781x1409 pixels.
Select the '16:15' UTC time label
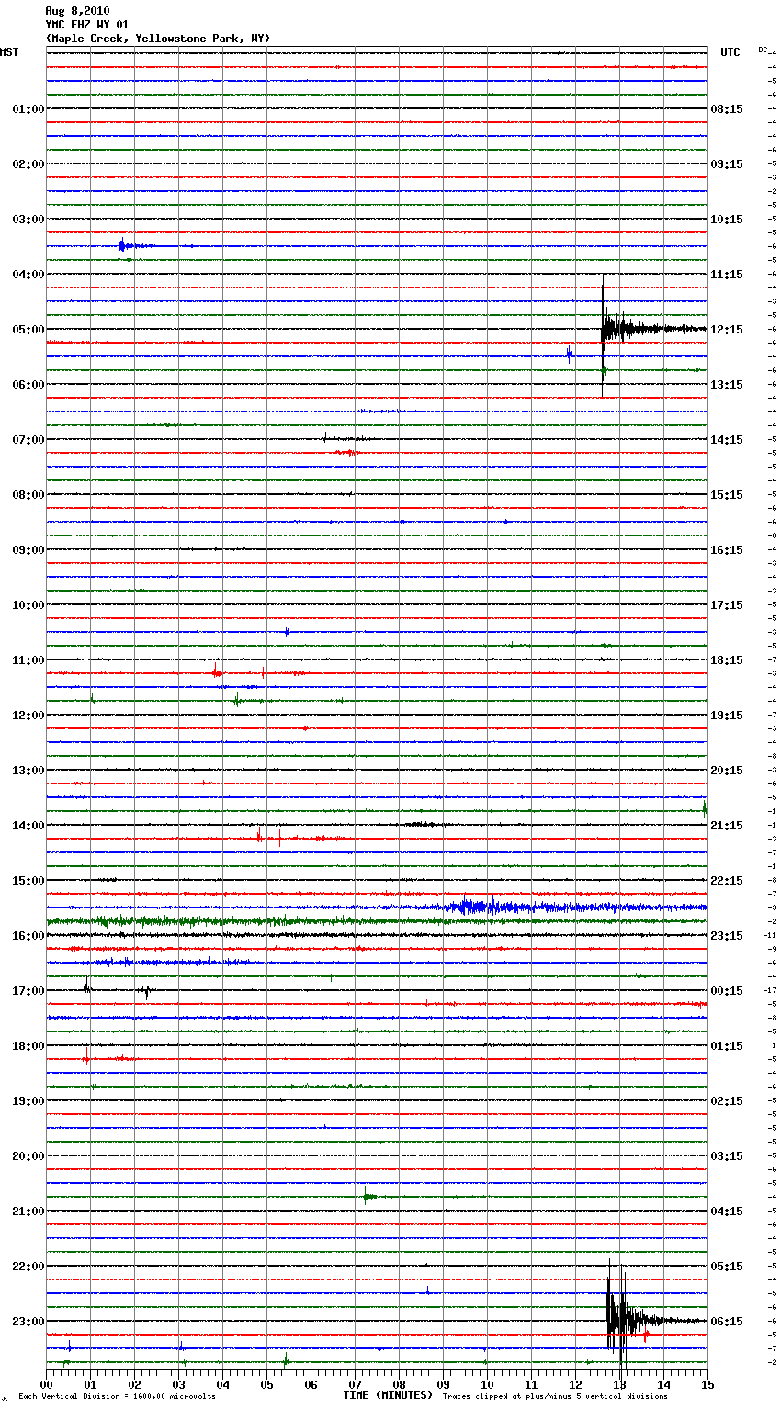tap(727, 550)
